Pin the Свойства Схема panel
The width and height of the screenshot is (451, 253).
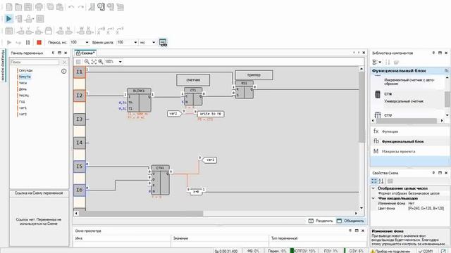pos(434,173)
